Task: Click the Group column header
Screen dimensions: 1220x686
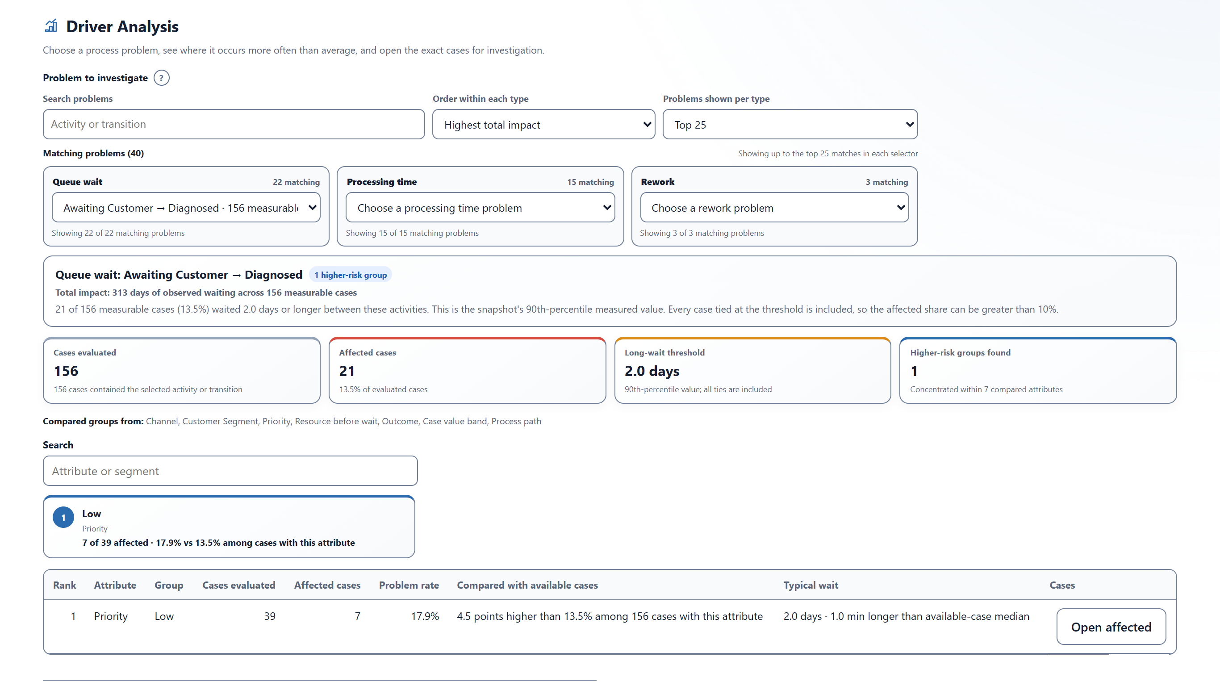Action: (169, 585)
